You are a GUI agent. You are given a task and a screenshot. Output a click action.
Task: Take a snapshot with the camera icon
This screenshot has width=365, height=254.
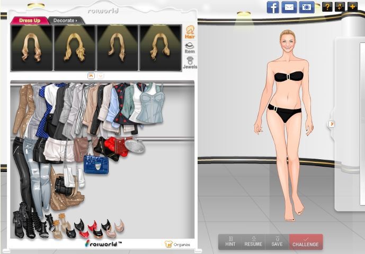pos(306,7)
